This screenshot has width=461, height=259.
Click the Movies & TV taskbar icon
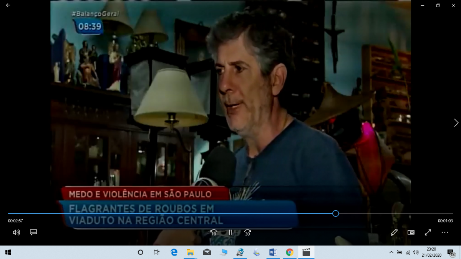(306, 252)
